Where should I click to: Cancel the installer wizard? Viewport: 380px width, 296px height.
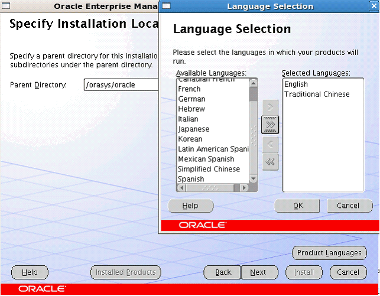348,272
